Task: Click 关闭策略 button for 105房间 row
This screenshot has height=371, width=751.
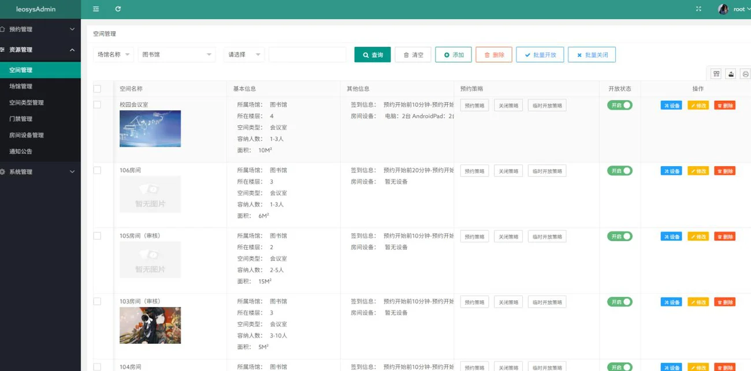Action: (x=508, y=237)
